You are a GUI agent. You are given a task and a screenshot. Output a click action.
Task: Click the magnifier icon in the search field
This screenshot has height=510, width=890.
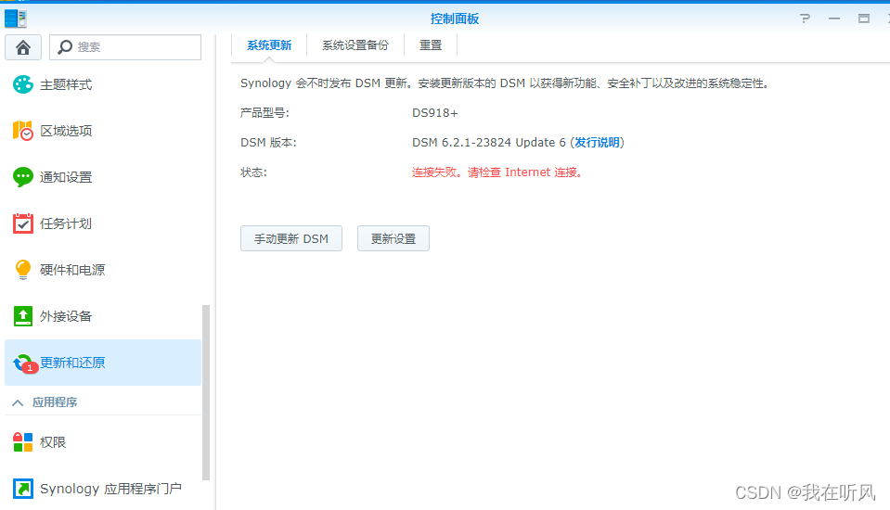click(x=65, y=47)
